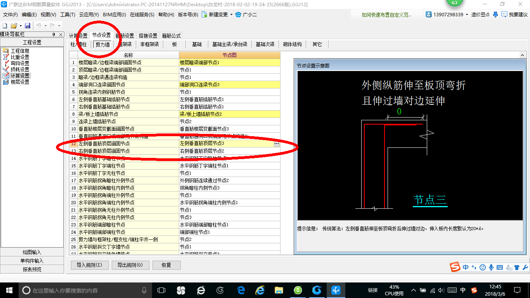
Task: Open the 单构件输入 navigation section
Action: point(32,261)
